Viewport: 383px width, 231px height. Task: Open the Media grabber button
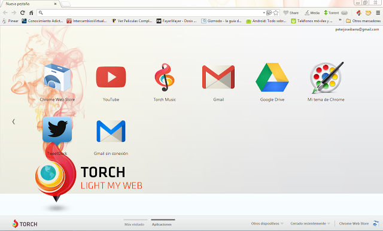(x=312, y=13)
